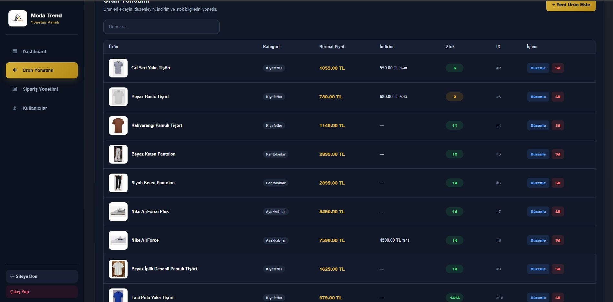Edit Beyaz İplik Desenli Pamuk Tişört
The image size is (613, 302).
538,269
